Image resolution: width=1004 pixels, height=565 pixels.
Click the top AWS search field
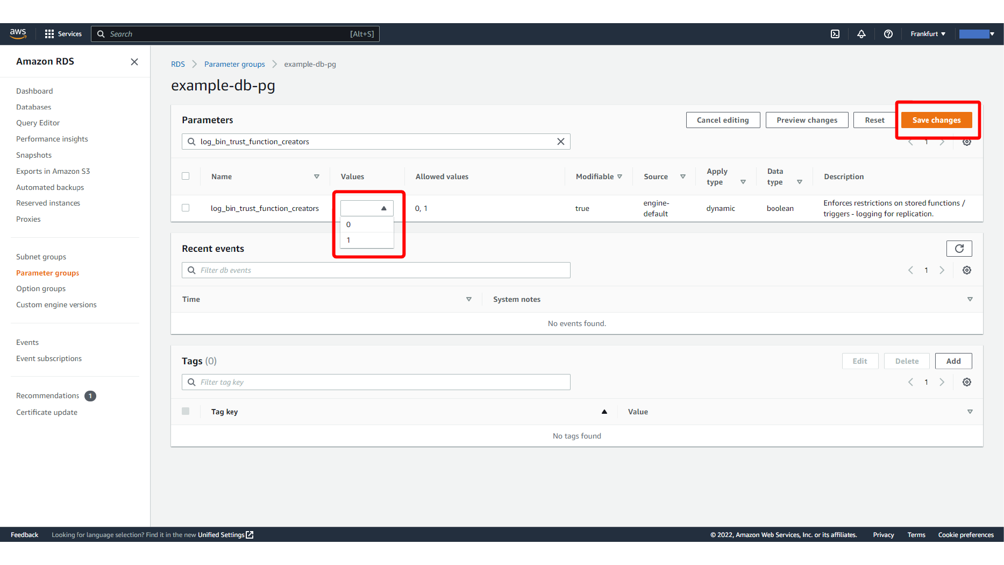point(235,34)
